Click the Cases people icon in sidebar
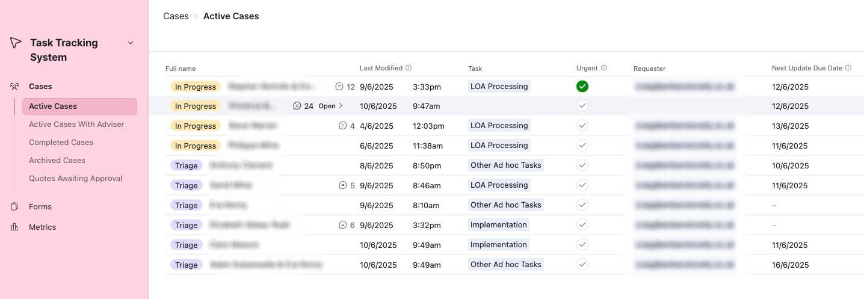The width and height of the screenshot is (864, 299). [x=14, y=86]
